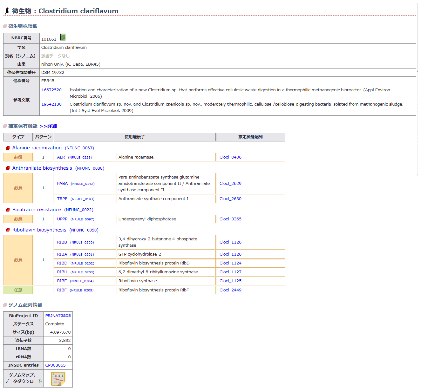This screenshot has width=421, height=391.
Task: Click the 使用遺伝子 column header
Action: [x=134, y=137]
